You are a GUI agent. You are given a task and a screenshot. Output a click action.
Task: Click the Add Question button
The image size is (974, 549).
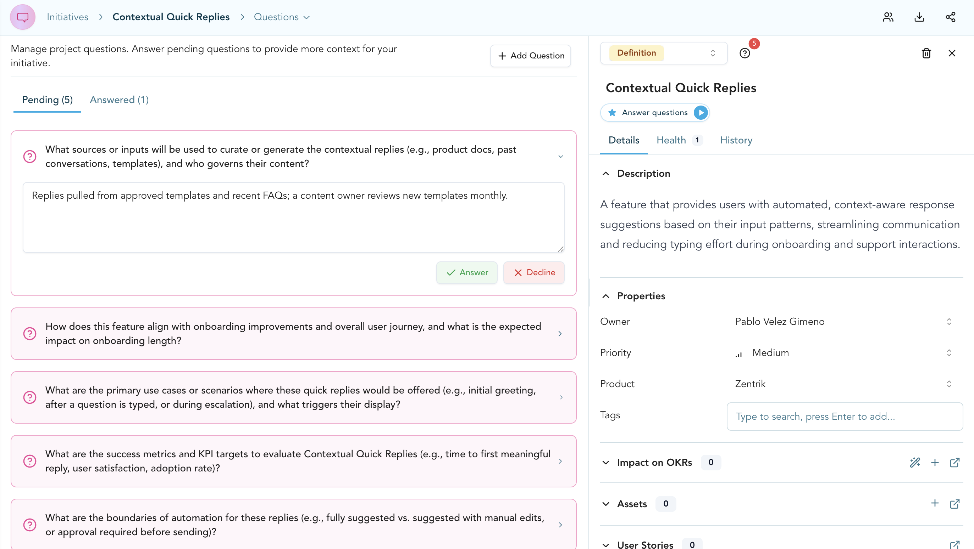pyautogui.click(x=531, y=56)
